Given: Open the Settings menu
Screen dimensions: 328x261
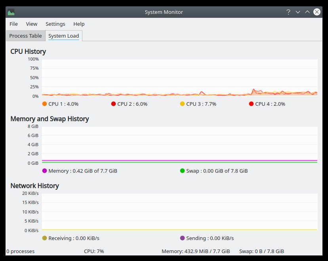Looking at the screenshot, I should [55, 24].
